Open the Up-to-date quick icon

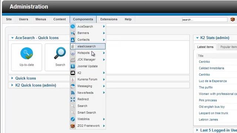27,57
